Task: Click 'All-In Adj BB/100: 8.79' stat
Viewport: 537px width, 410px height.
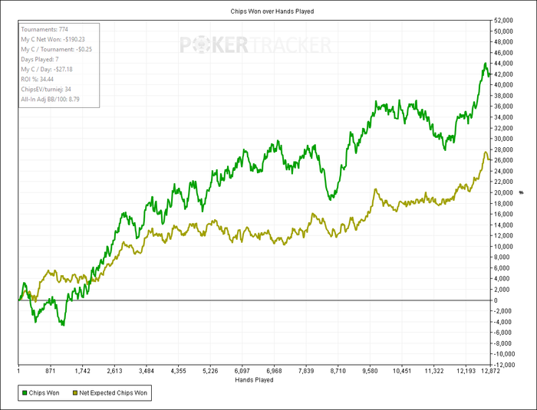Action: (x=50, y=100)
